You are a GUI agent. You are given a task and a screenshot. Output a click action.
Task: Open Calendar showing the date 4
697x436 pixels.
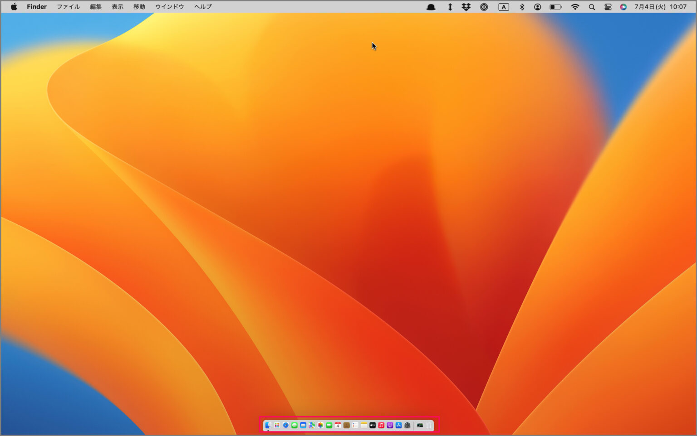coord(338,425)
